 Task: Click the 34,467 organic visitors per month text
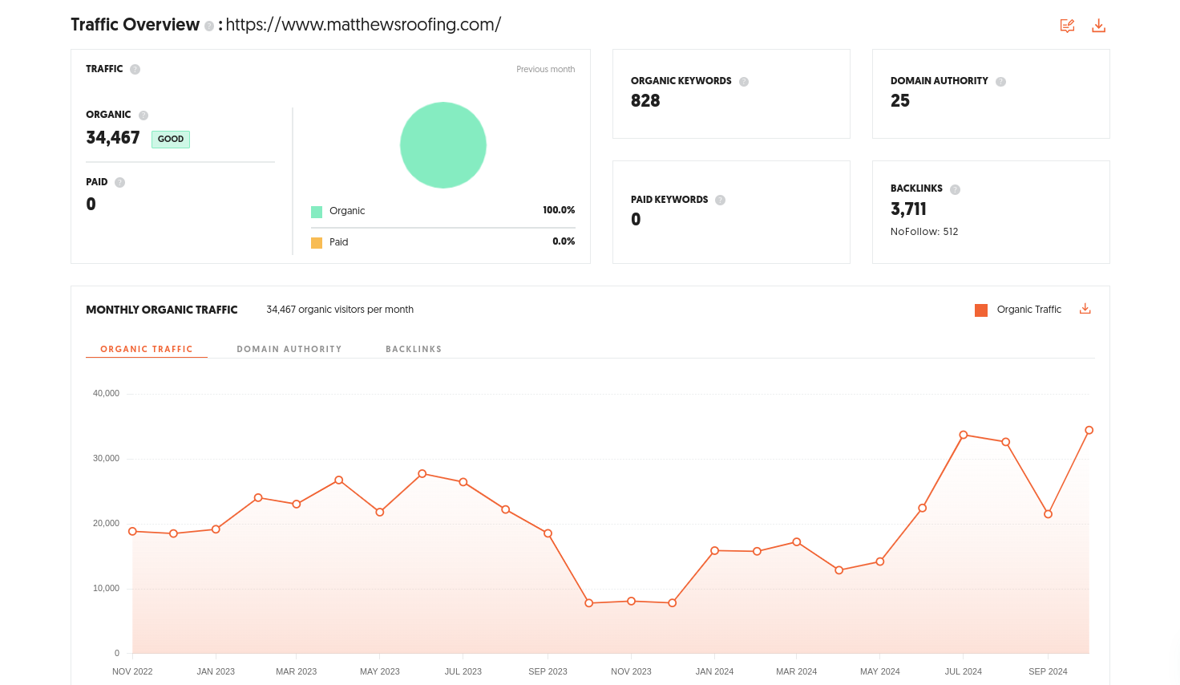tap(340, 310)
